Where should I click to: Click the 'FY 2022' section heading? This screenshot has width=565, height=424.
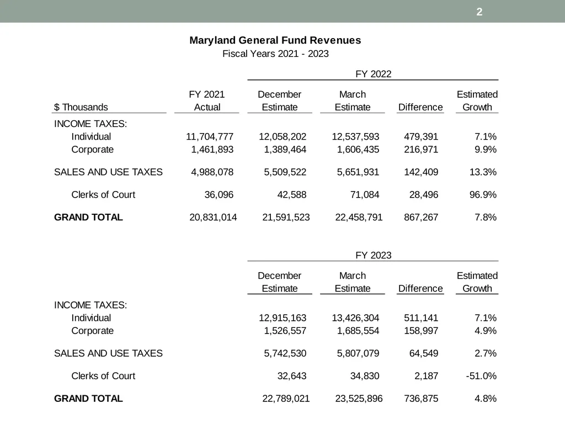coord(374,74)
